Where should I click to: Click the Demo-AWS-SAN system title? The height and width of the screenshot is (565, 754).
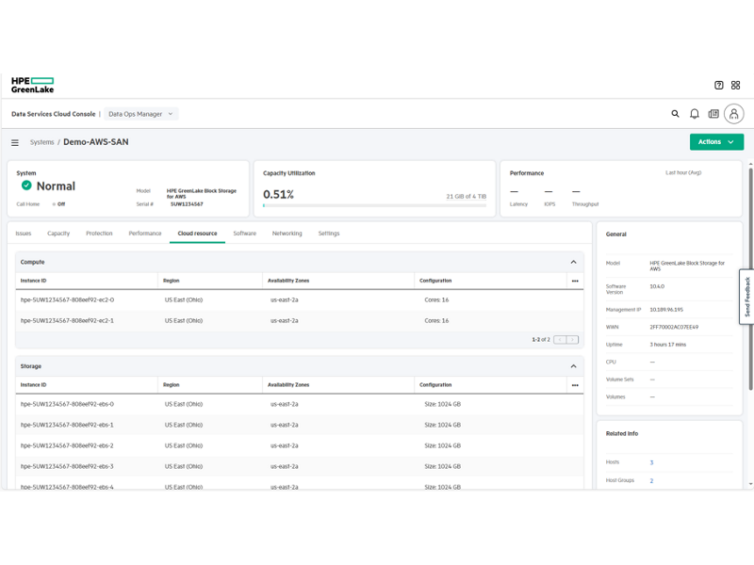tap(96, 142)
